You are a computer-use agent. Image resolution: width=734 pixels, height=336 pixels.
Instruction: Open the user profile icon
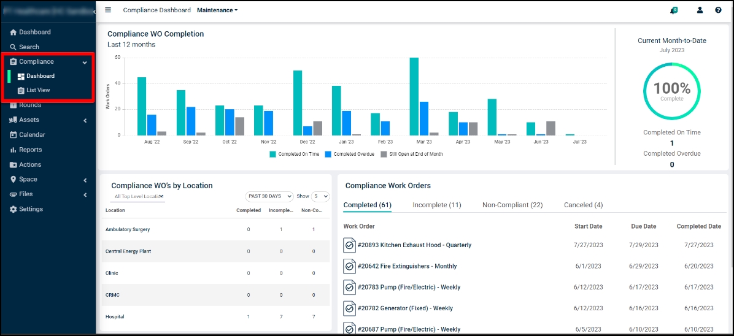coord(700,10)
